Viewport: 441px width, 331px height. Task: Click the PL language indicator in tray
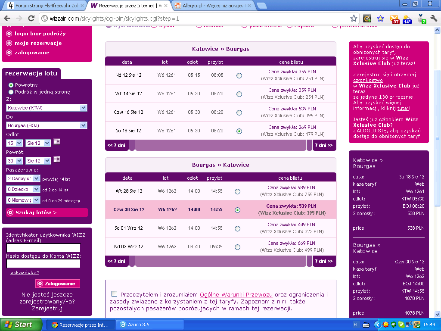click(356, 325)
